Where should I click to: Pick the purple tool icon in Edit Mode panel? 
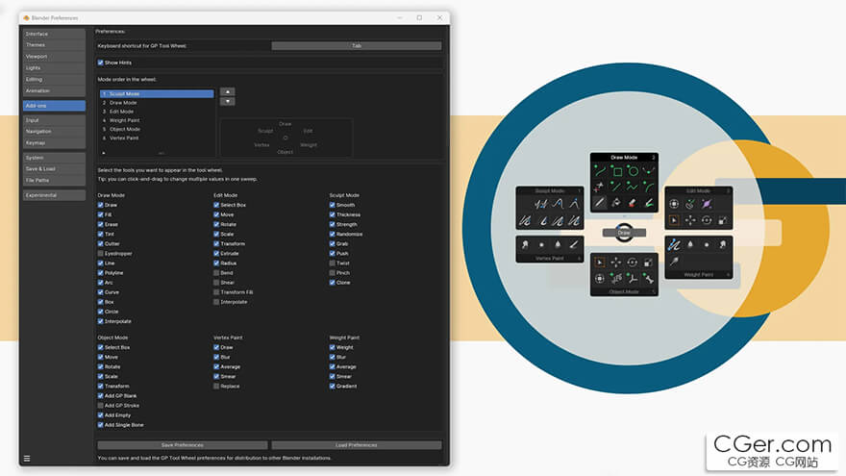point(707,204)
